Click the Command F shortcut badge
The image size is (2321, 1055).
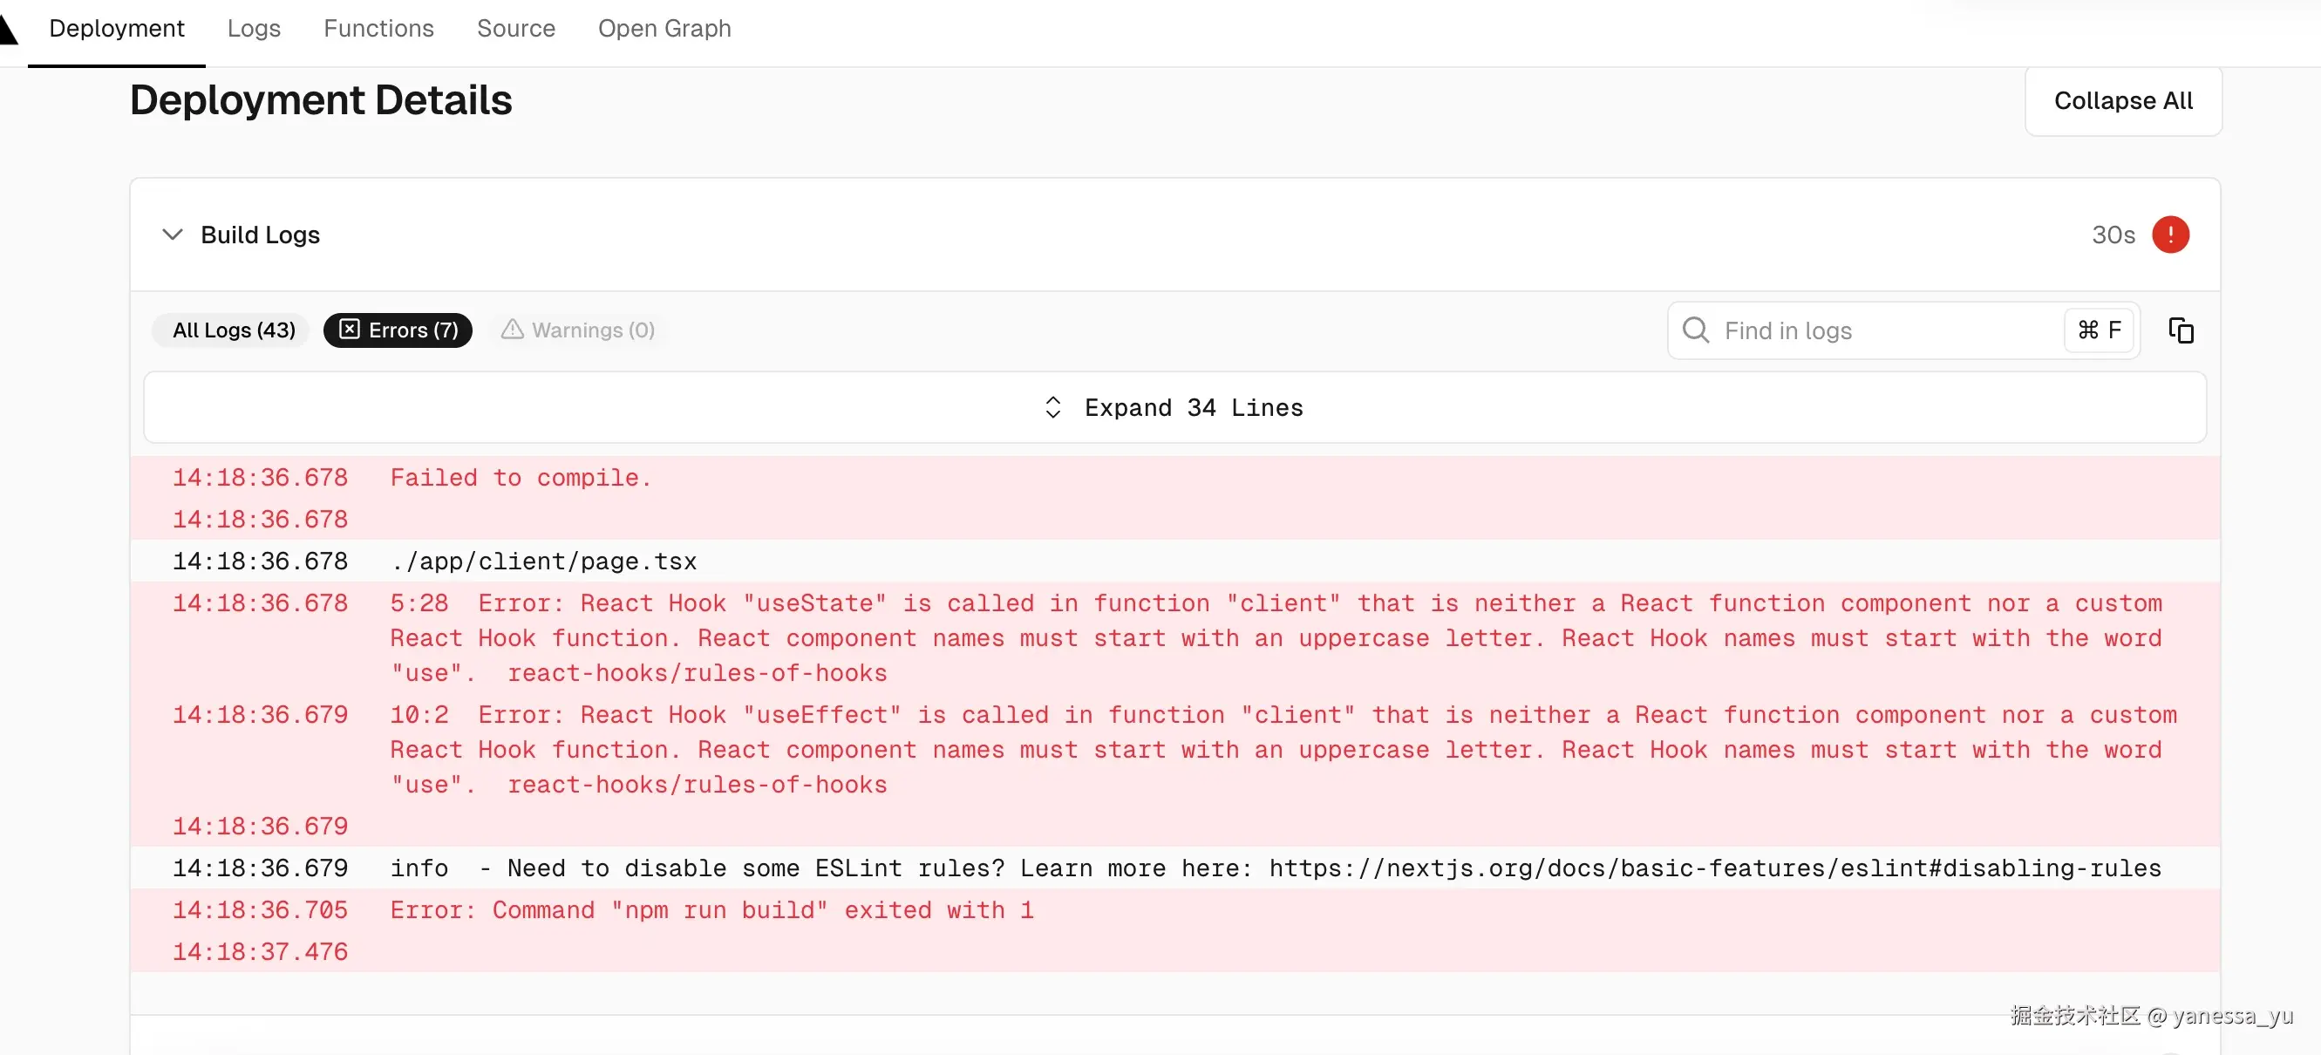(x=2099, y=330)
